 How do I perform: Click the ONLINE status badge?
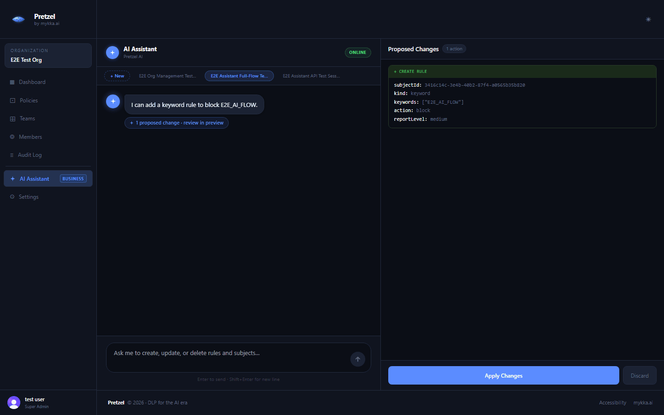click(x=358, y=53)
